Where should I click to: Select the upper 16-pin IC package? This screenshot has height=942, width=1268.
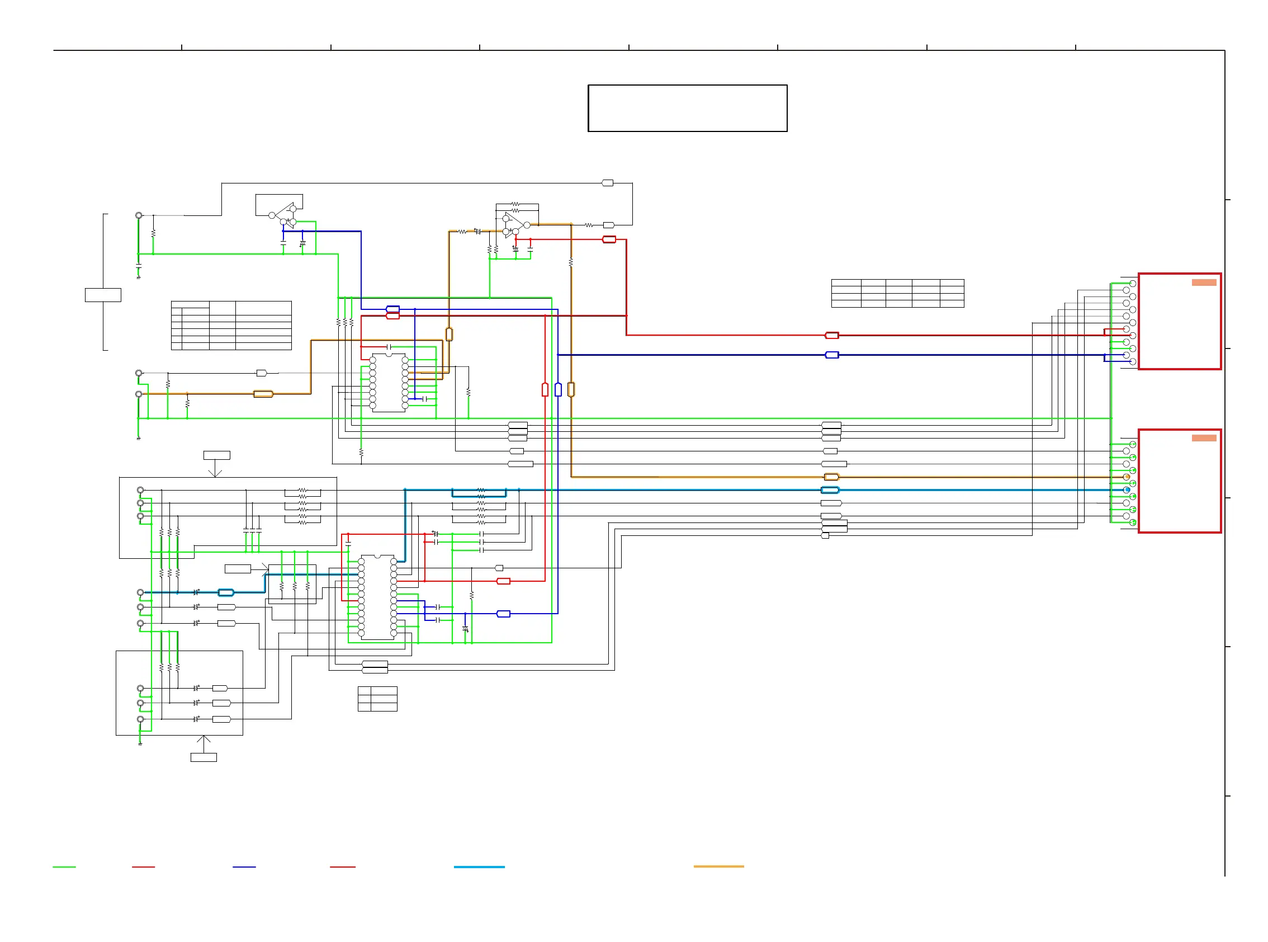point(389,383)
